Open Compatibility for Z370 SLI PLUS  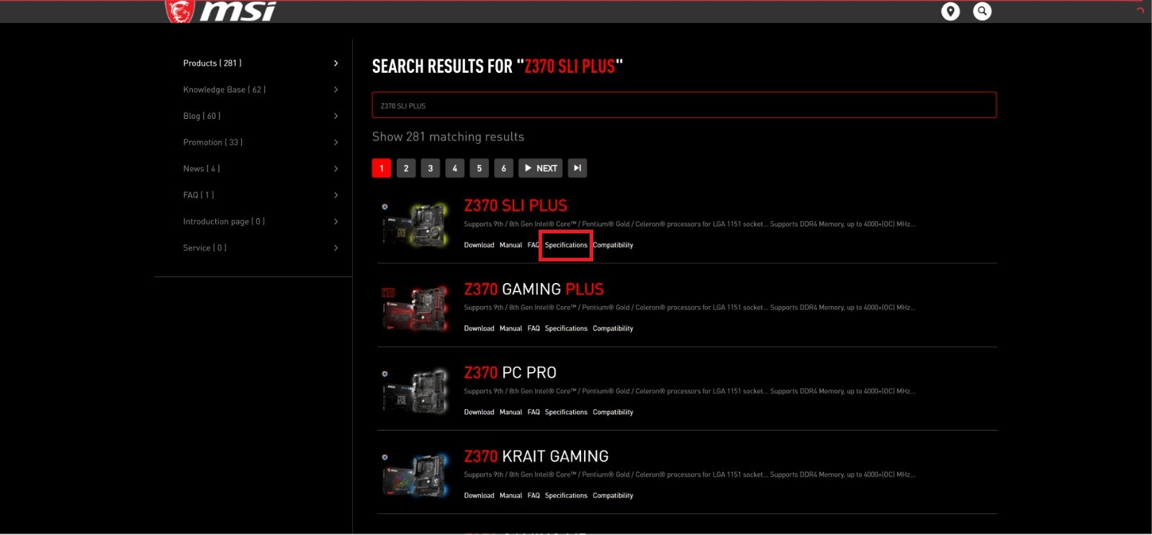(x=613, y=246)
